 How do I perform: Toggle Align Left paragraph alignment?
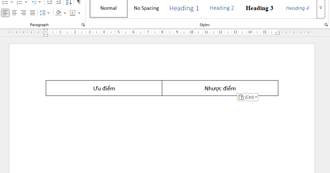point(5,13)
